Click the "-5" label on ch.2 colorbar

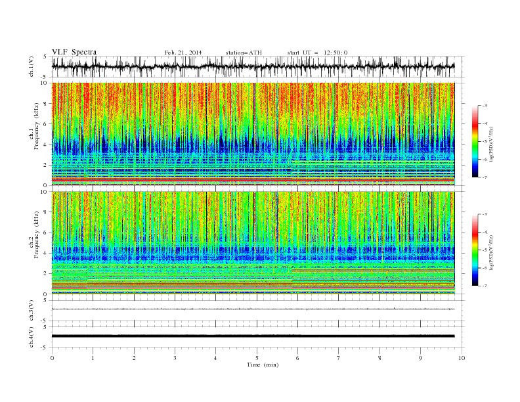[484, 250]
